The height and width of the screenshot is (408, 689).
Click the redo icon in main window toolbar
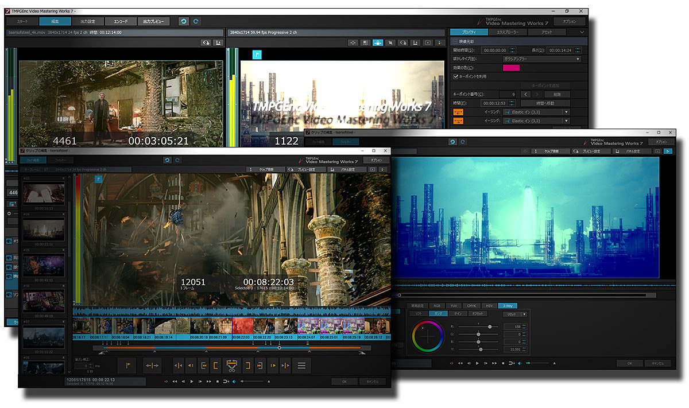196,21
